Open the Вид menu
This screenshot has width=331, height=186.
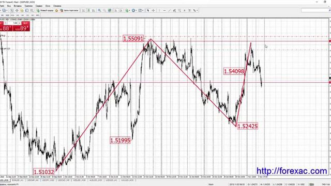tap(9, 6)
